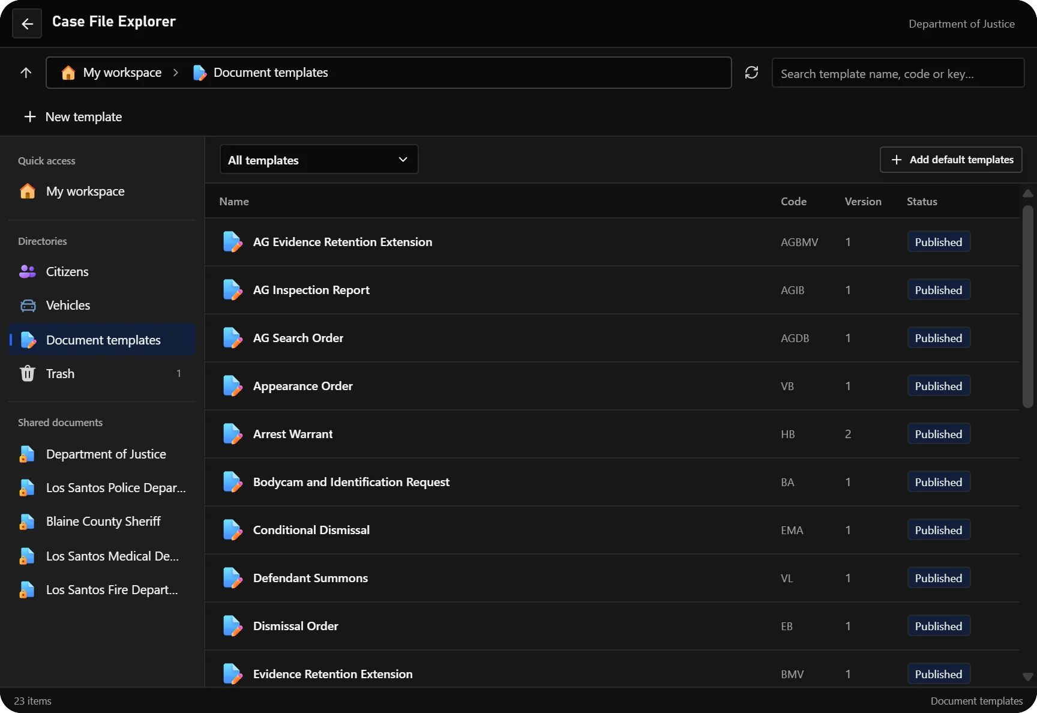Viewport: 1037px width, 713px height.
Task: Sort by Name column header
Action: pos(234,202)
